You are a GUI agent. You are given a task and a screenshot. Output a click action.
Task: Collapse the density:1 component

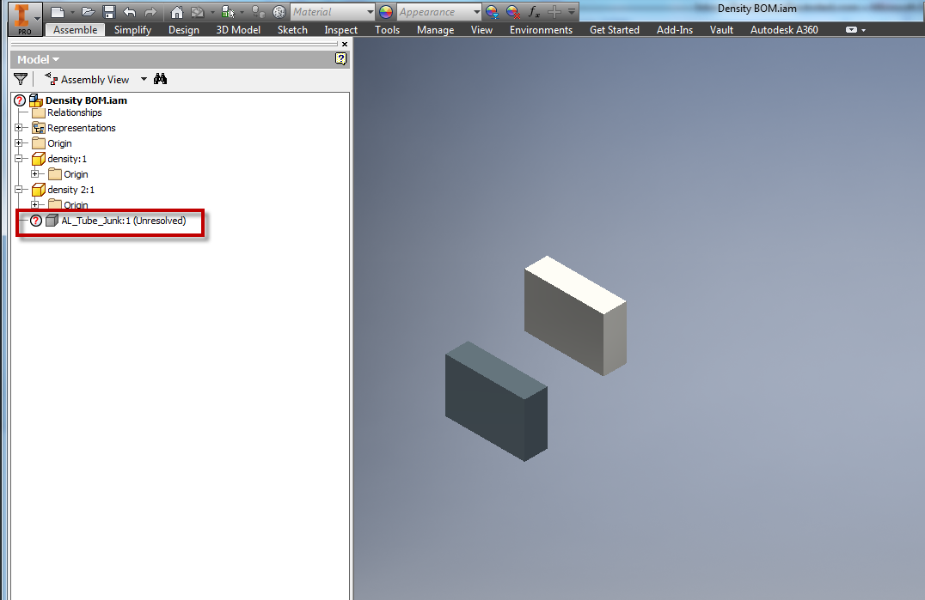pos(18,158)
